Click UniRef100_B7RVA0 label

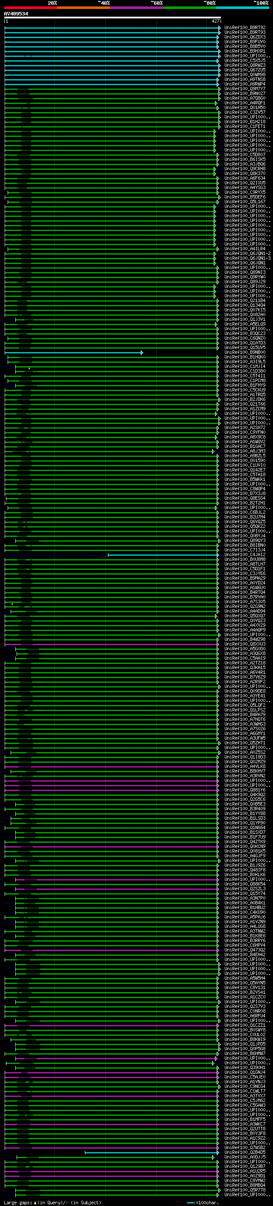coord(244,597)
